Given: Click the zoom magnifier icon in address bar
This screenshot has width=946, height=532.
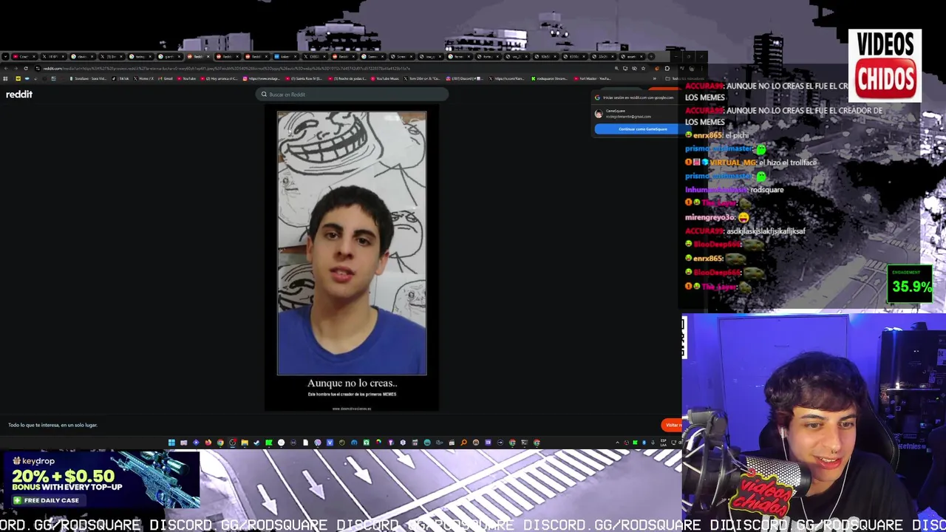Looking at the screenshot, I should tap(616, 68).
